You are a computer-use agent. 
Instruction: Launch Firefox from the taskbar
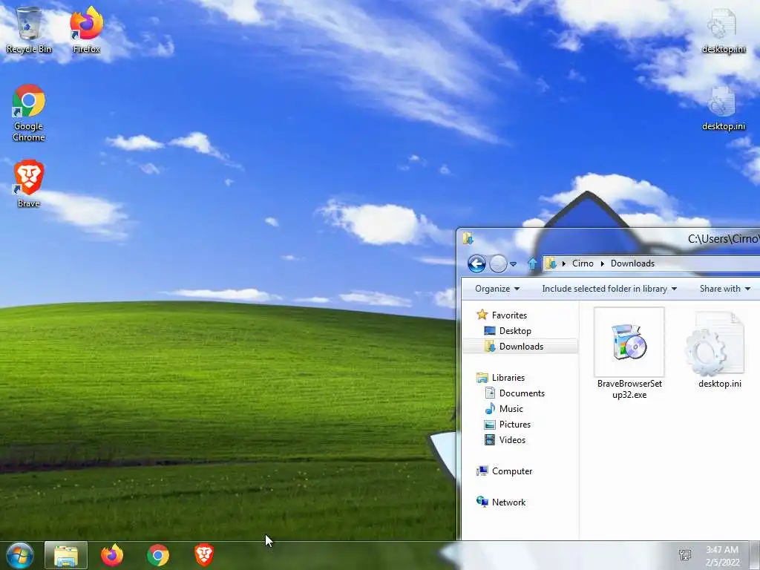(x=112, y=555)
